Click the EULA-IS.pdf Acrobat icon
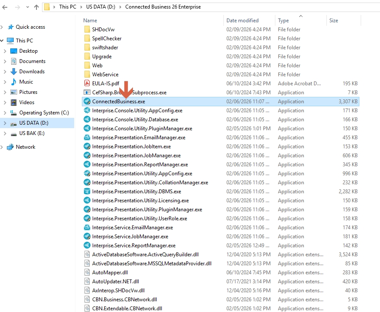Viewport: 380px width, 312px height. tap(87, 84)
